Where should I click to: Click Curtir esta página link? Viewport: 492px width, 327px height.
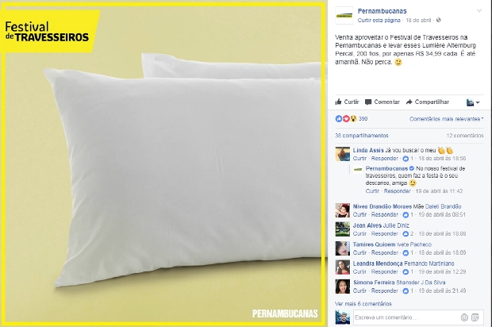tap(379, 20)
